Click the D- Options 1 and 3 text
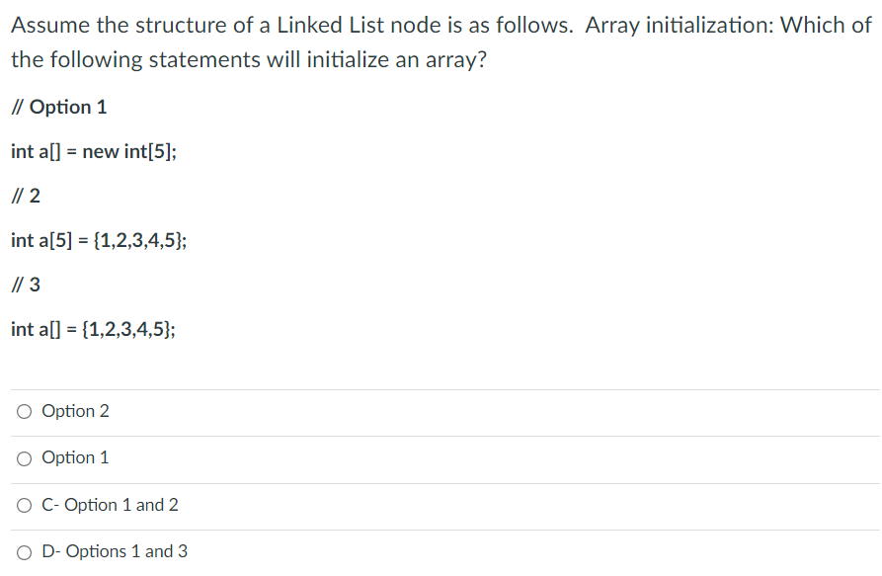882x576 pixels. tap(112, 550)
